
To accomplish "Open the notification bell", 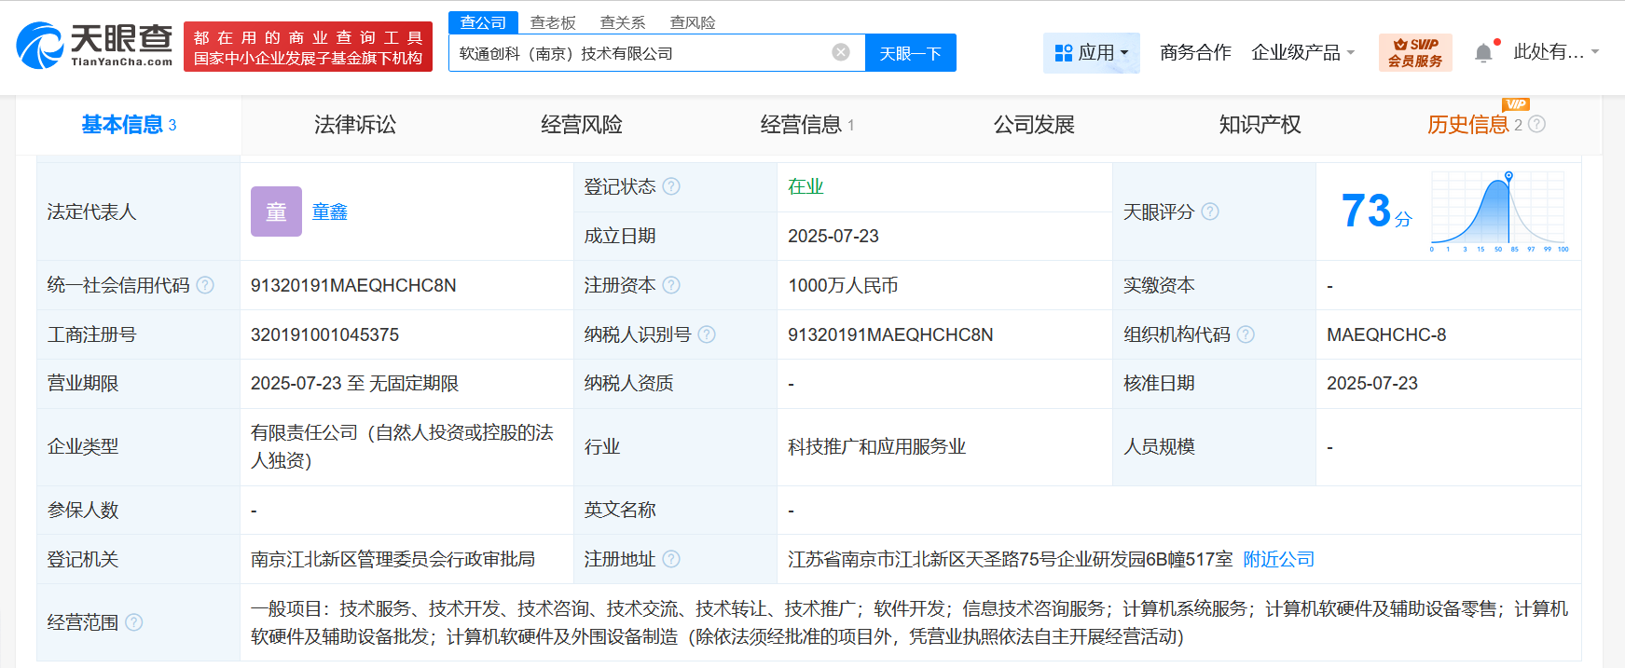I will click(1483, 53).
